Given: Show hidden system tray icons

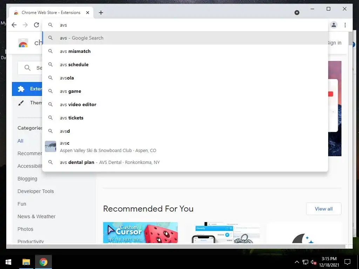Looking at the screenshot, I should click(x=297, y=262).
